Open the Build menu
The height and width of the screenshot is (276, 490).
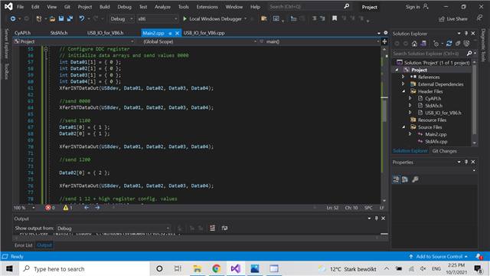pos(105,7)
